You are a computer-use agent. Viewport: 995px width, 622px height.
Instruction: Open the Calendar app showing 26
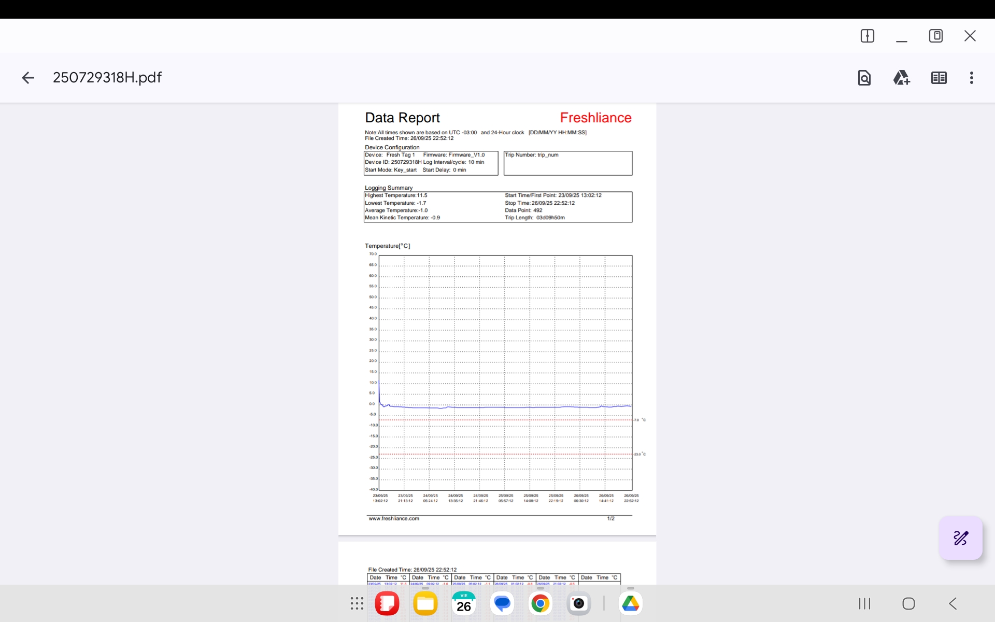pos(464,603)
